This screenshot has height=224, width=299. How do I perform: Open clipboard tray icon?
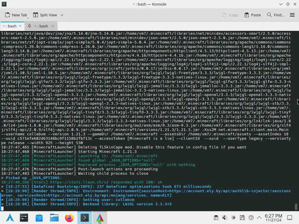[216, 218]
